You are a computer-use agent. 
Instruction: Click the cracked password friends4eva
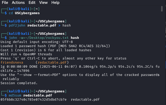[x=12, y=63]
